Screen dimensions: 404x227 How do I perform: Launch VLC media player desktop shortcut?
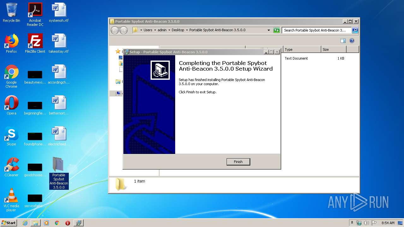pos(11,200)
